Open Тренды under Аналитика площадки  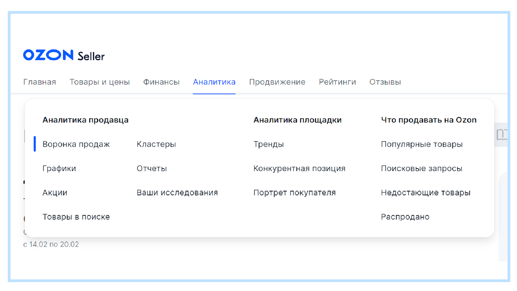(x=268, y=144)
